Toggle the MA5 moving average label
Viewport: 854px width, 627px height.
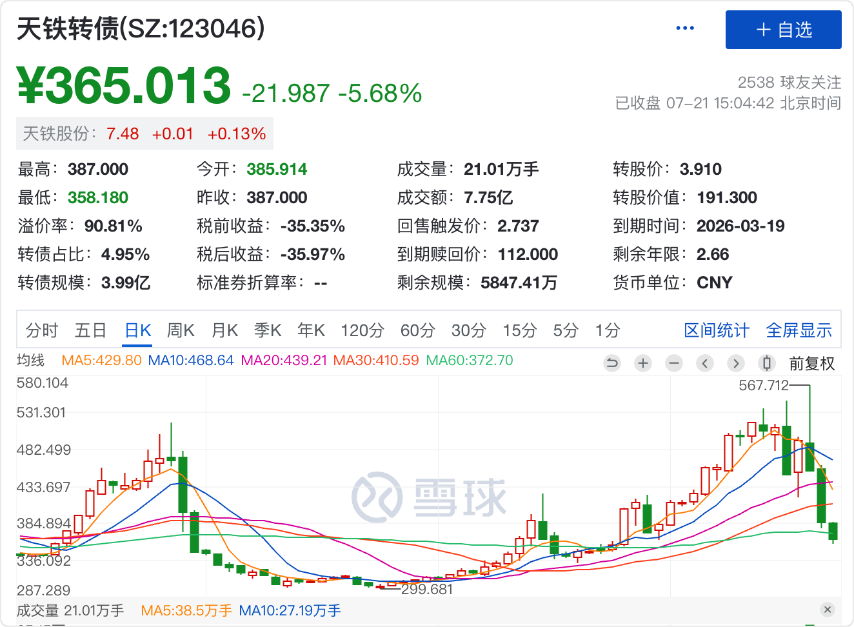click(101, 361)
